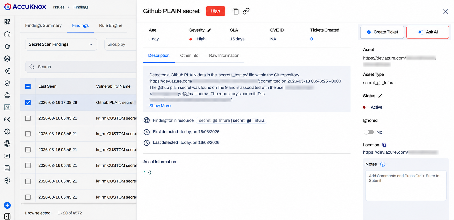Switch to Rule Engine tab

pos(110,25)
